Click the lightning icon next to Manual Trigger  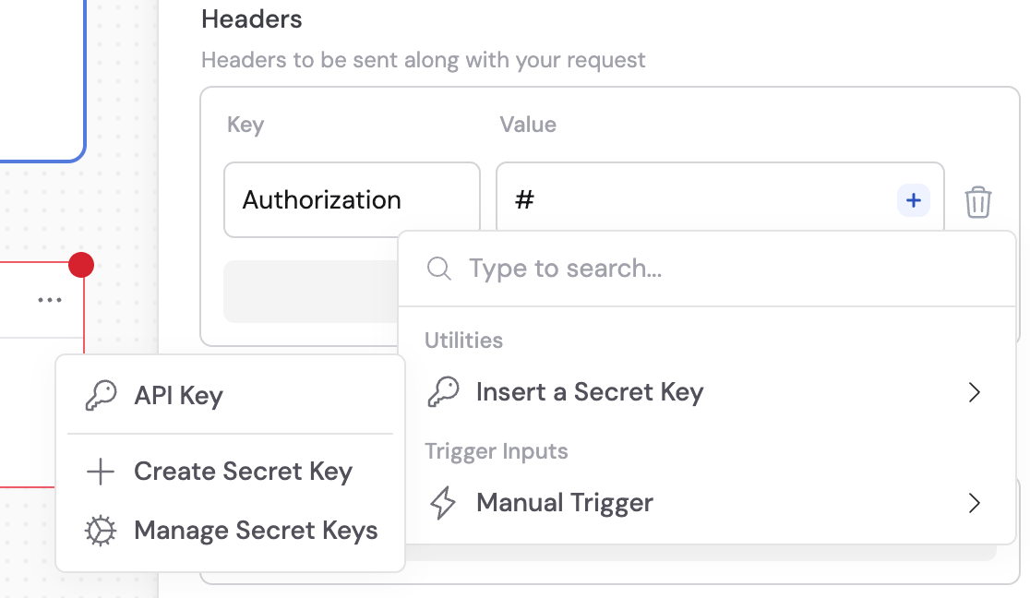444,503
